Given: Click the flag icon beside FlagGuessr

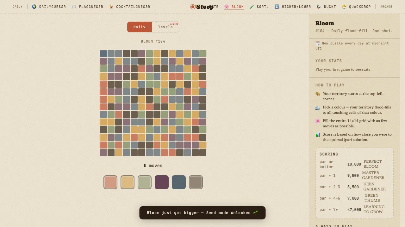Looking at the screenshot, I should click(74, 7).
